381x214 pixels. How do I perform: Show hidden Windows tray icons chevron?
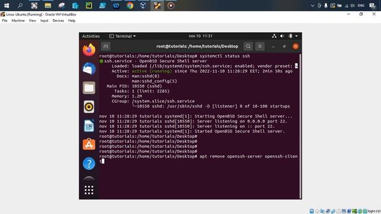[x=313, y=5]
